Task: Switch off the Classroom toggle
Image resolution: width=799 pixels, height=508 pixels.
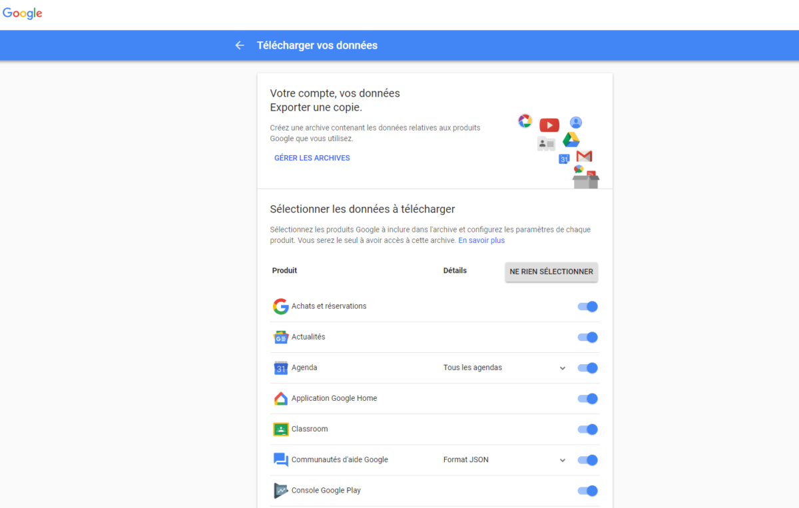Action: pos(587,429)
